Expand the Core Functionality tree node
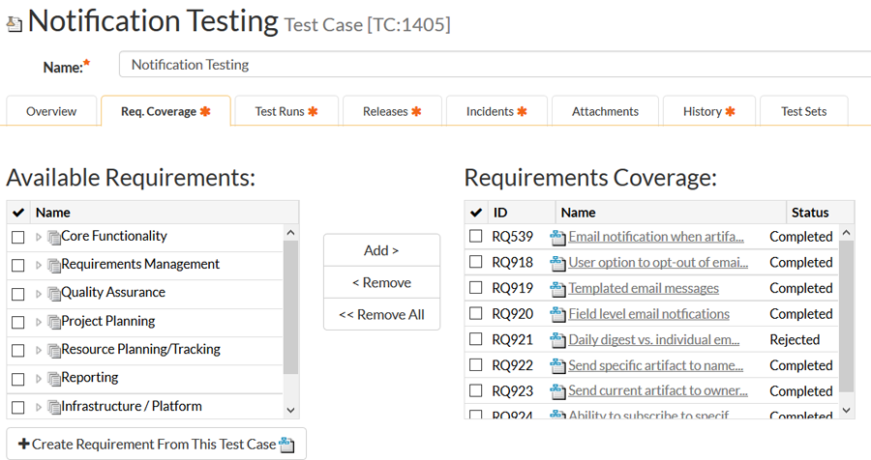Image resolution: width=871 pixels, height=460 pixels. (39, 237)
